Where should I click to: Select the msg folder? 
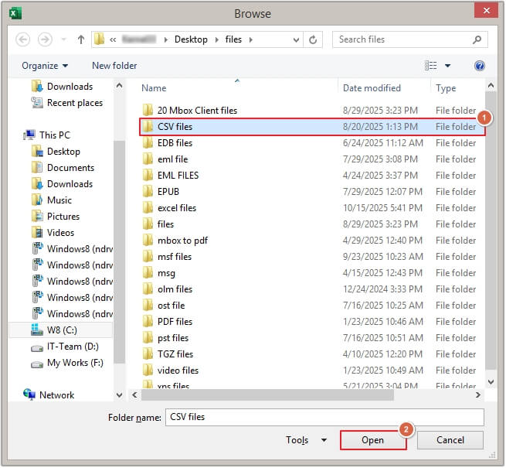pyautogui.click(x=312, y=273)
